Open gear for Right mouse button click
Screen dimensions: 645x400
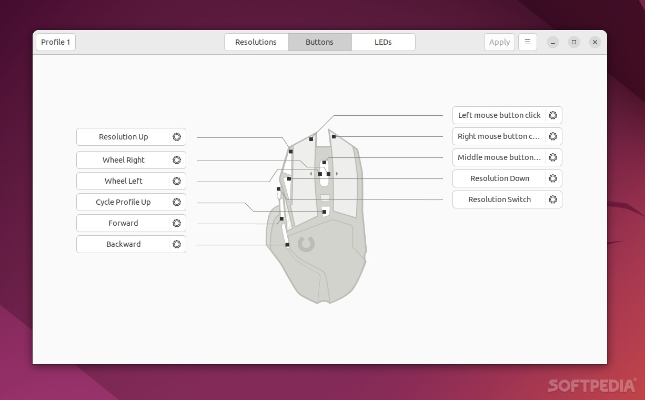(x=553, y=136)
